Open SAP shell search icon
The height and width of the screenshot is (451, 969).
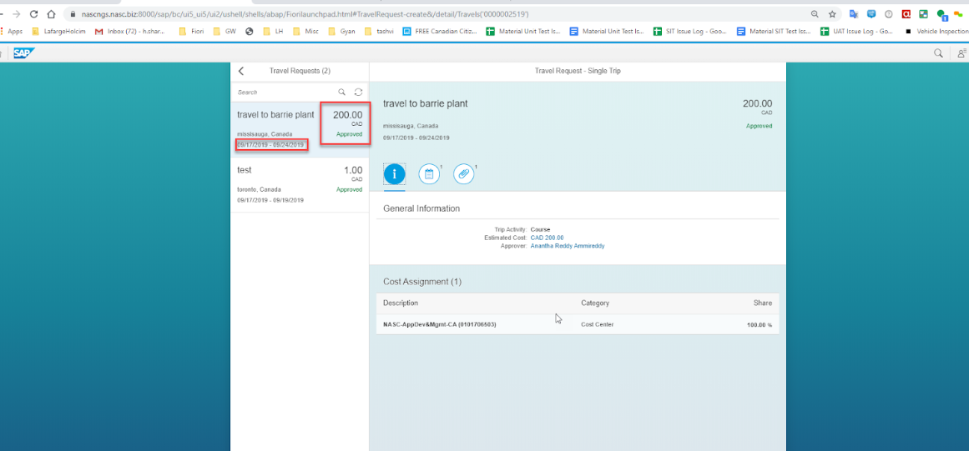[x=937, y=53]
